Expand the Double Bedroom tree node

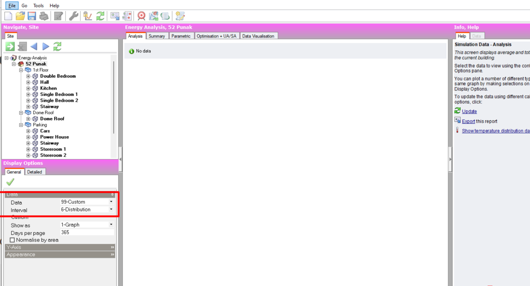(x=28, y=76)
